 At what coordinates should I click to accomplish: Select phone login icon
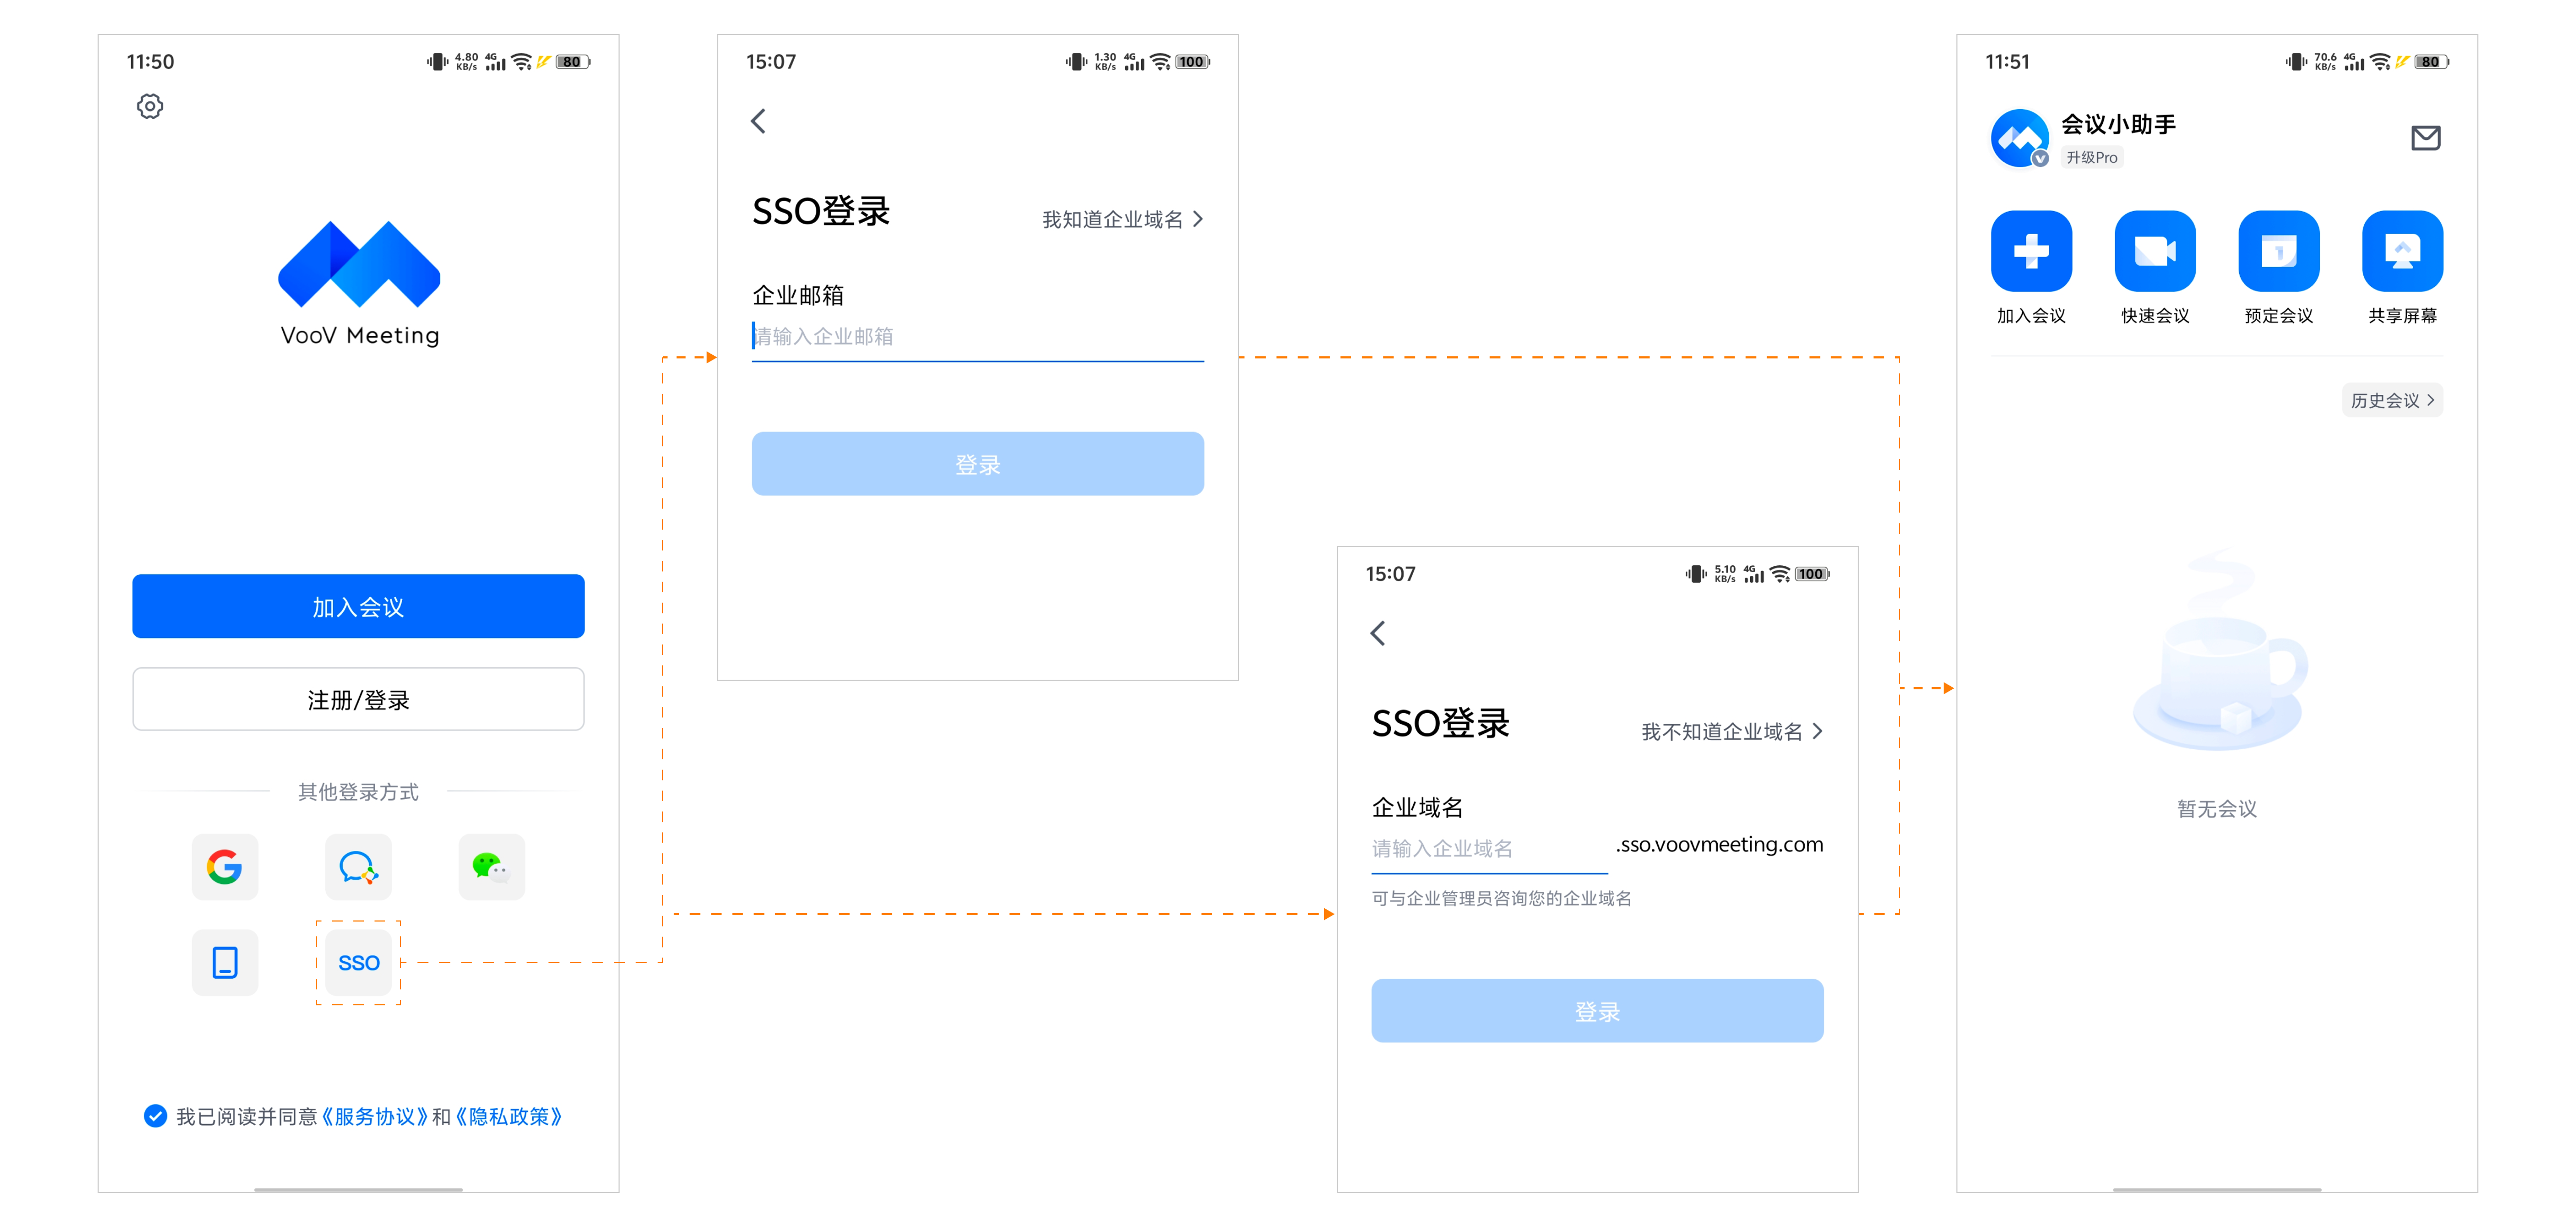(x=224, y=962)
